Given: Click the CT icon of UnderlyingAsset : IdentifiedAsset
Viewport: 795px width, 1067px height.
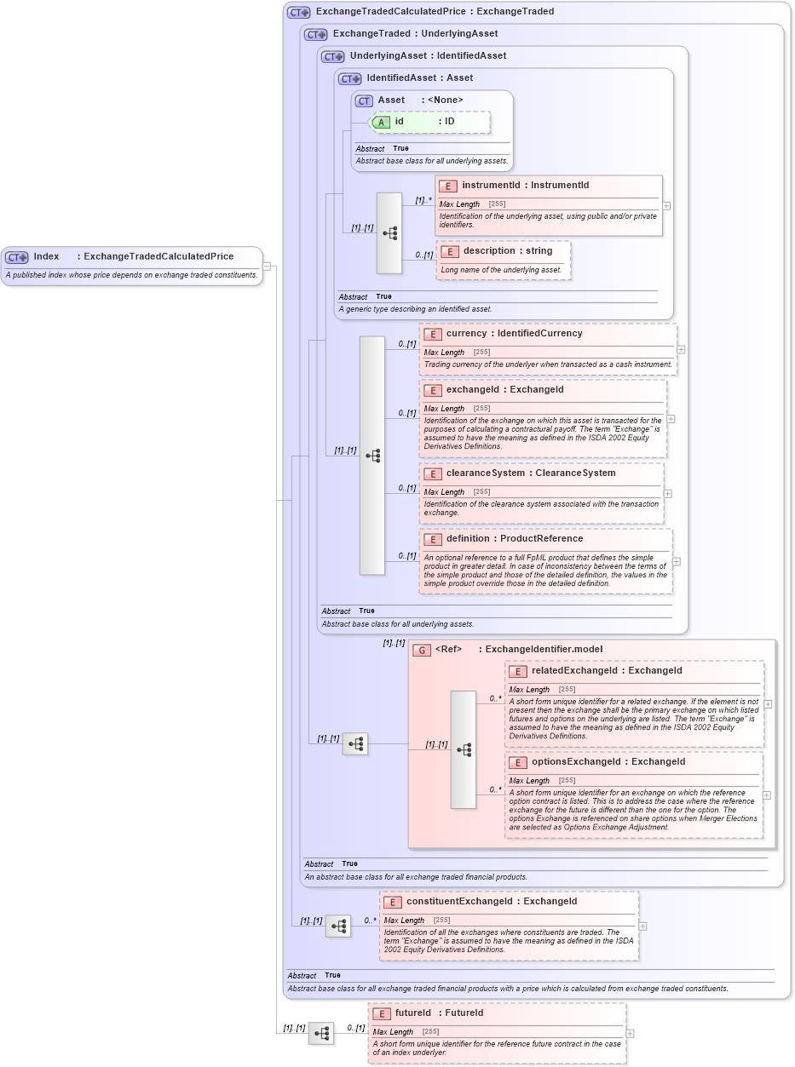Looking at the screenshot, I should (332, 56).
